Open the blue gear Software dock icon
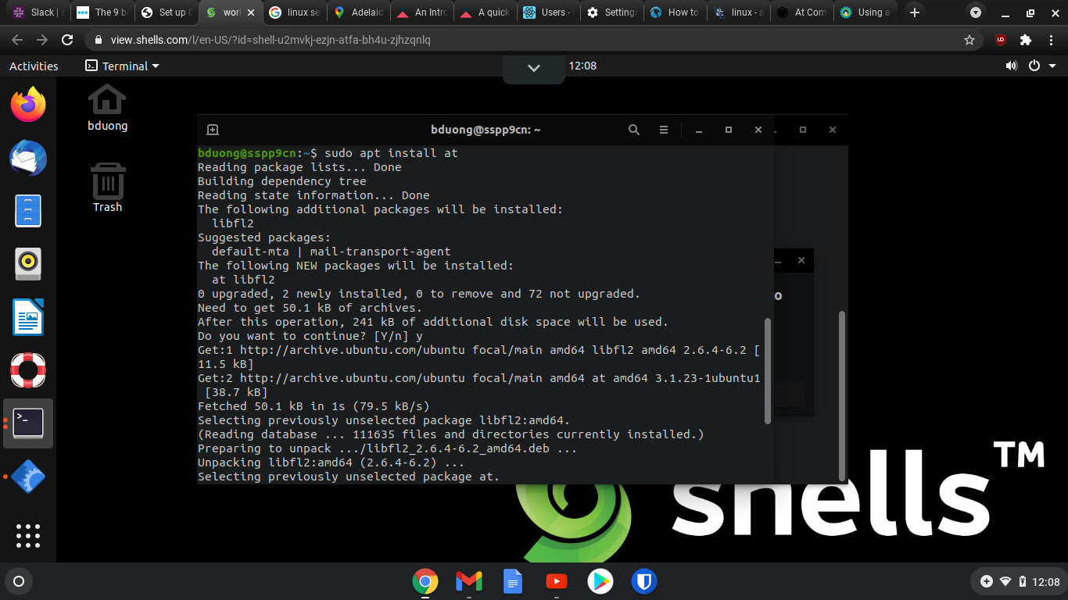 [x=28, y=477]
